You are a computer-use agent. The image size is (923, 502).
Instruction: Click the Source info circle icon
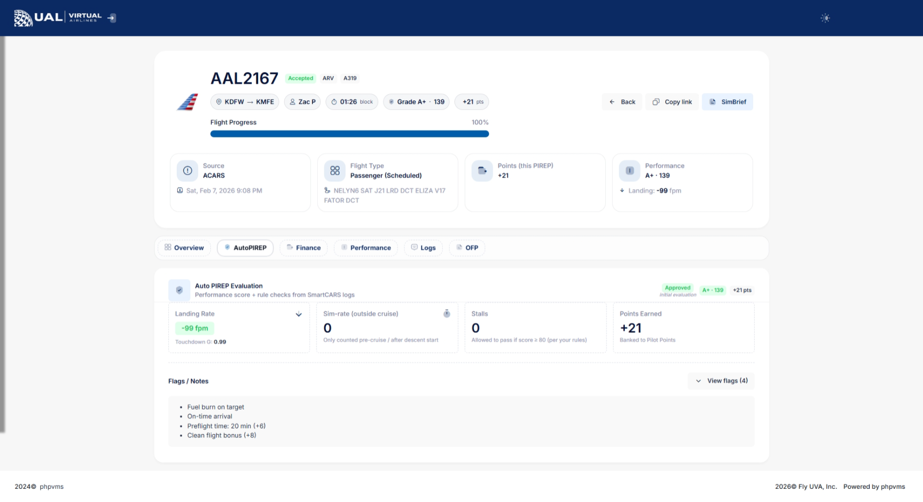(x=187, y=171)
